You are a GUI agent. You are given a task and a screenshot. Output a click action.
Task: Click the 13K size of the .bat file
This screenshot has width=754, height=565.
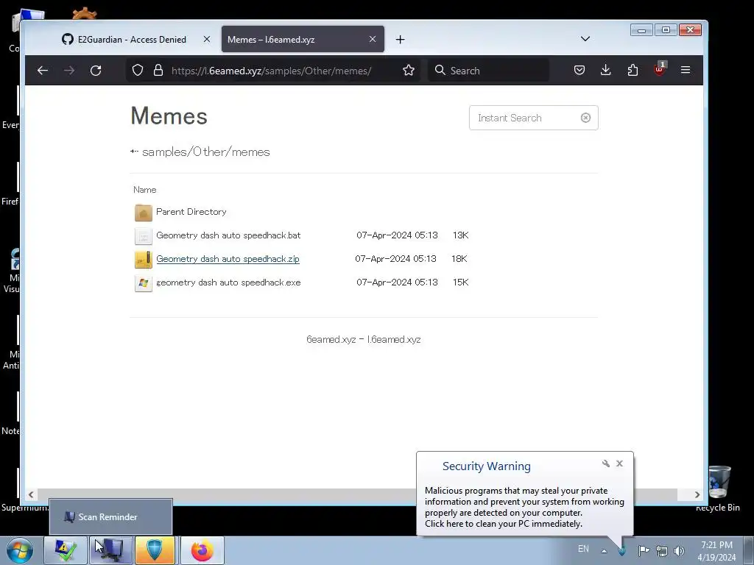tap(460, 235)
